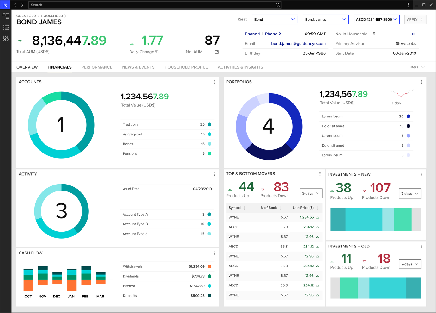Click the search magnifier icon
The width and height of the screenshot is (436, 313).
pos(277,5)
